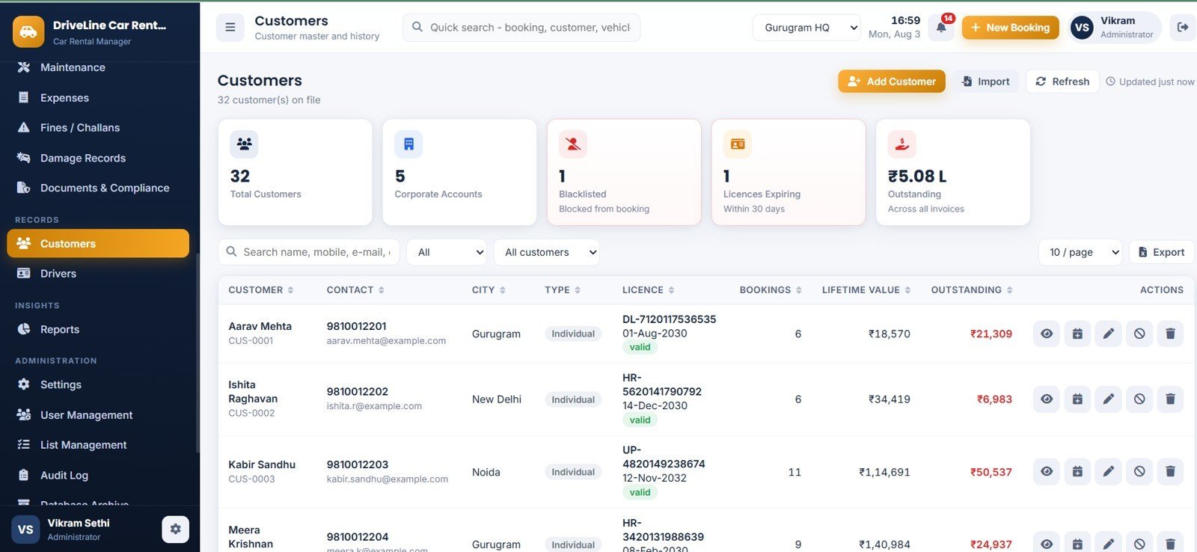The height and width of the screenshot is (552, 1197).
Task: Click customer ID CUS-0003
Action: point(251,479)
